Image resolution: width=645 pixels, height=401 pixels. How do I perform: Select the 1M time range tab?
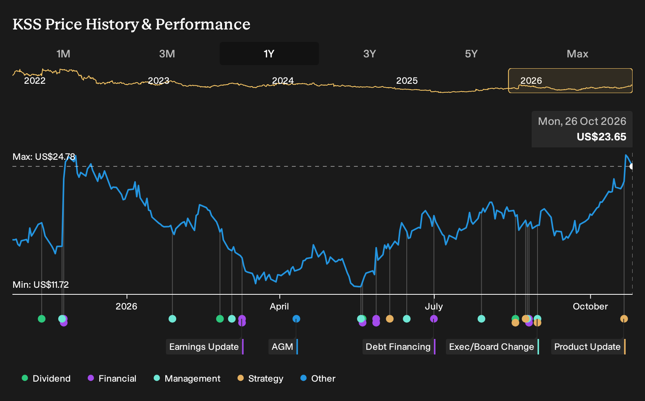[63, 54]
